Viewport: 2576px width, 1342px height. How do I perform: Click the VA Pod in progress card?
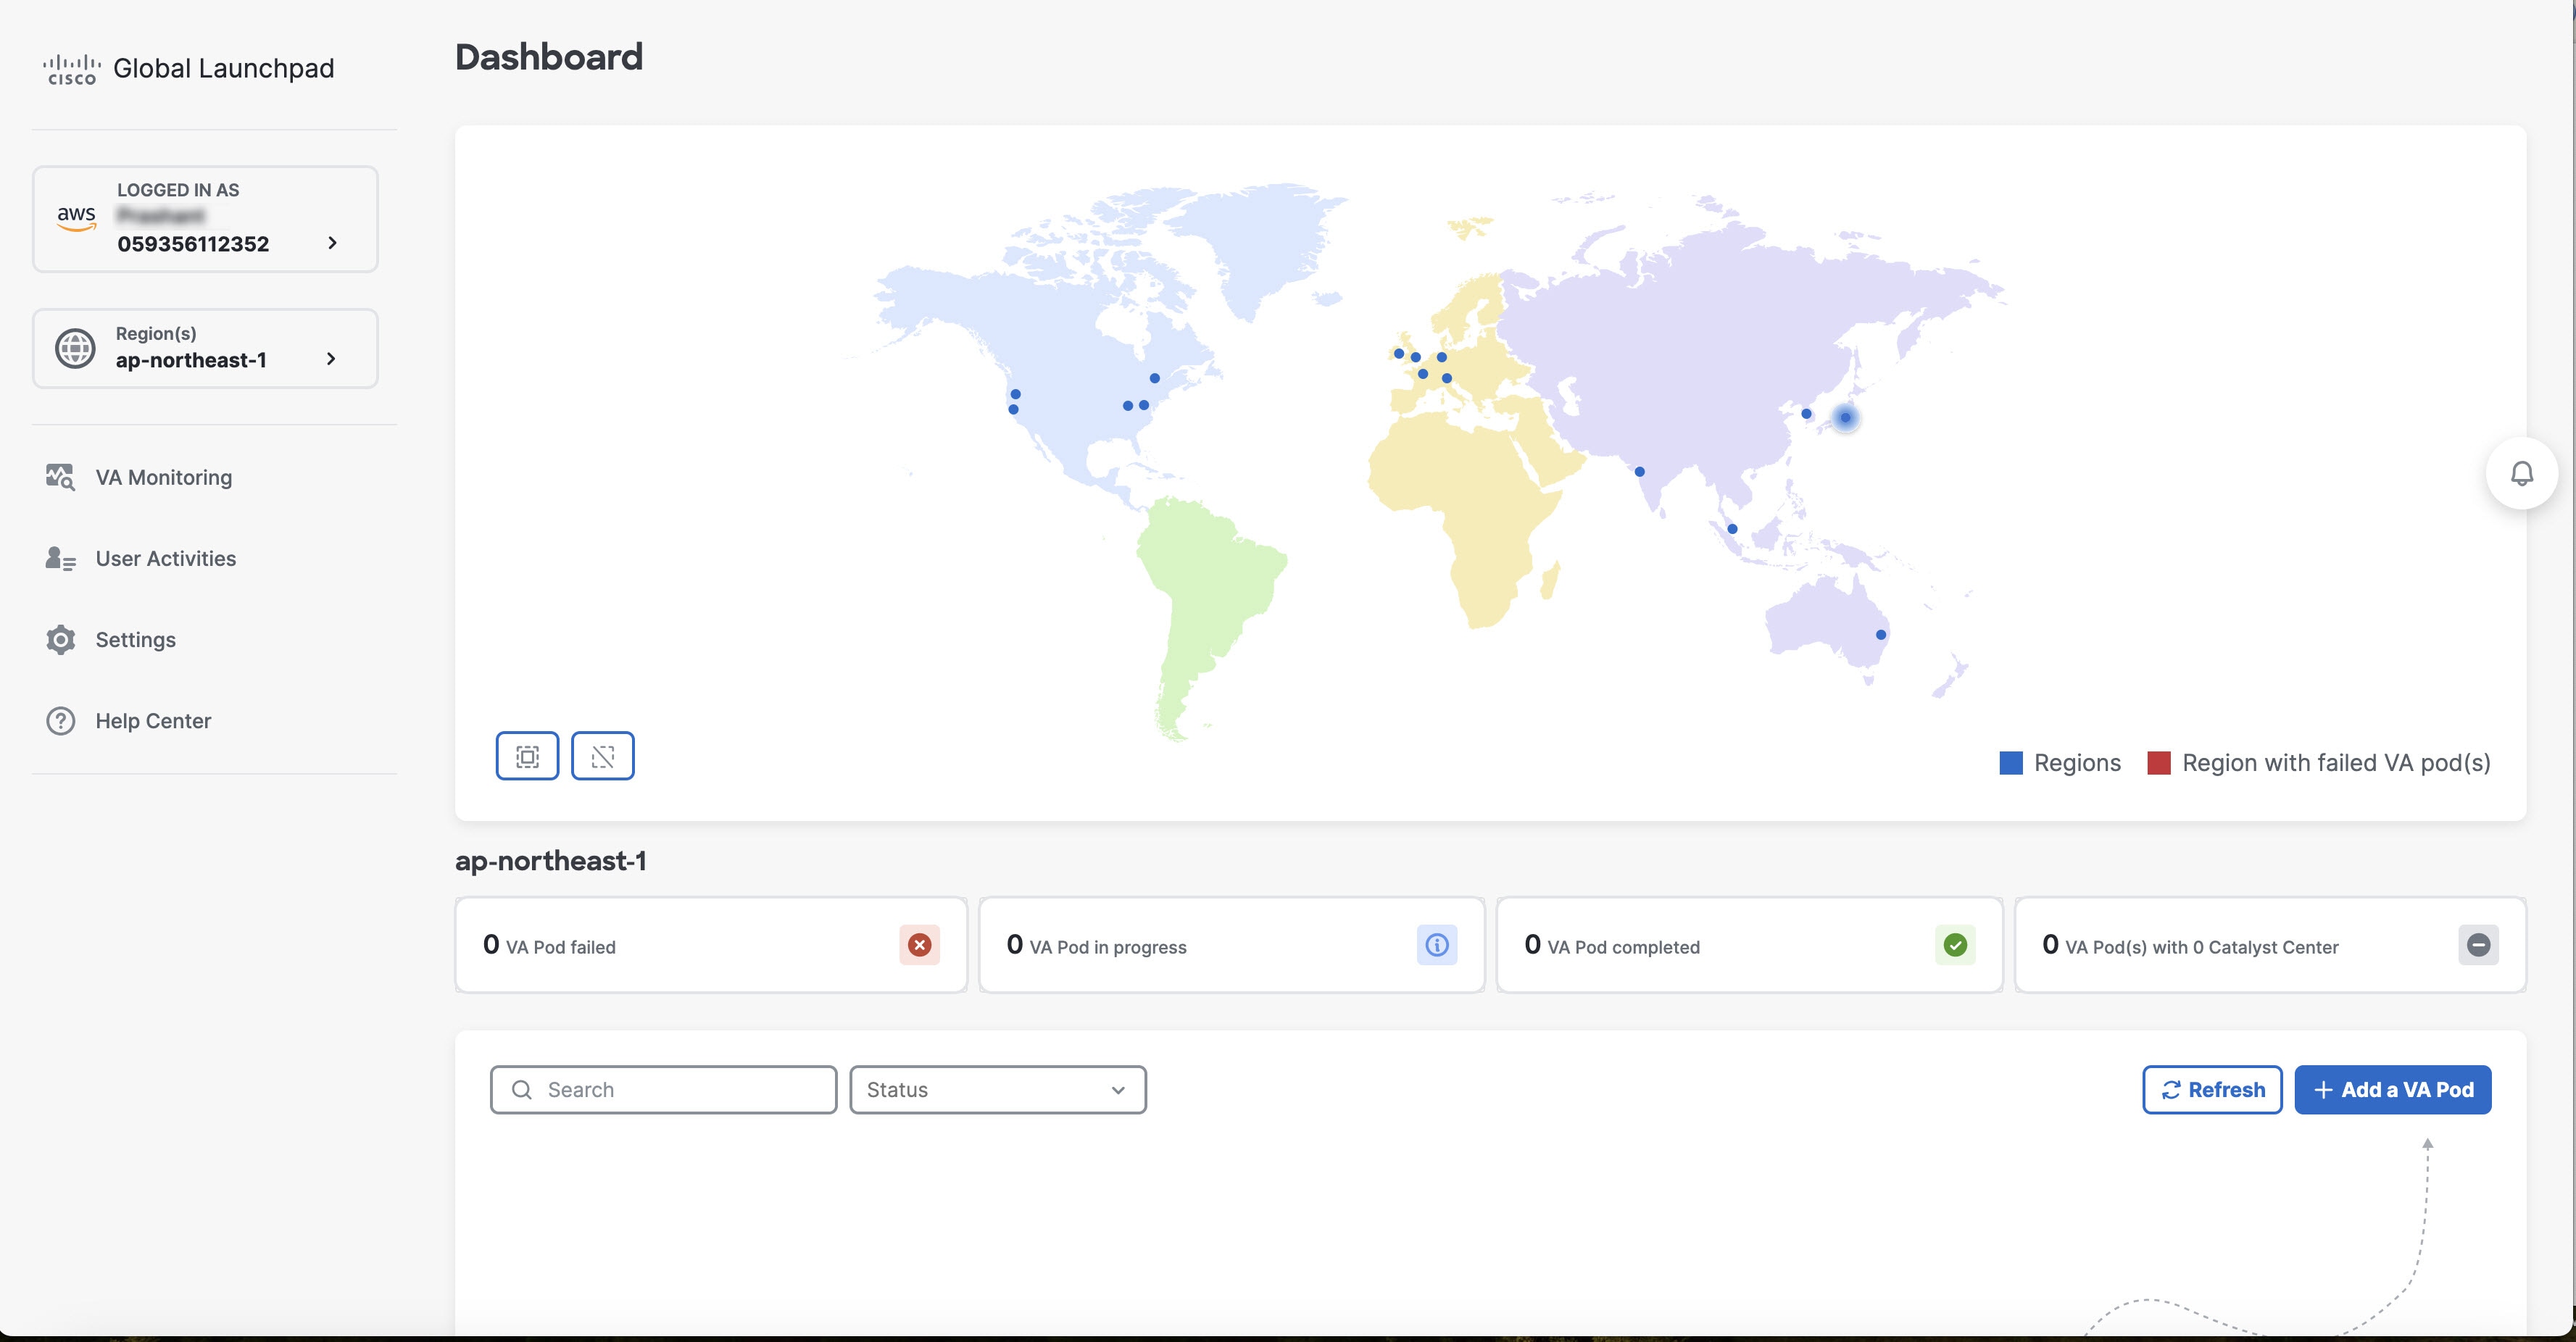pyautogui.click(x=1231, y=945)
